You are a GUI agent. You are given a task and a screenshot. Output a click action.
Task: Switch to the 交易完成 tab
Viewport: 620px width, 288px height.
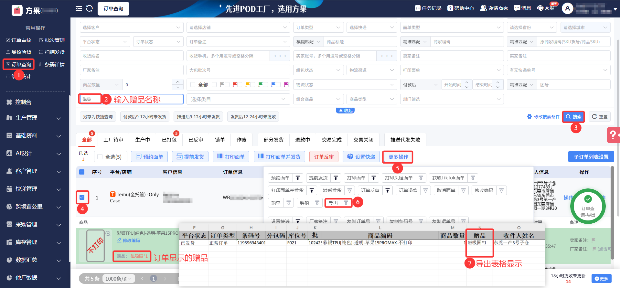point(331,140)
